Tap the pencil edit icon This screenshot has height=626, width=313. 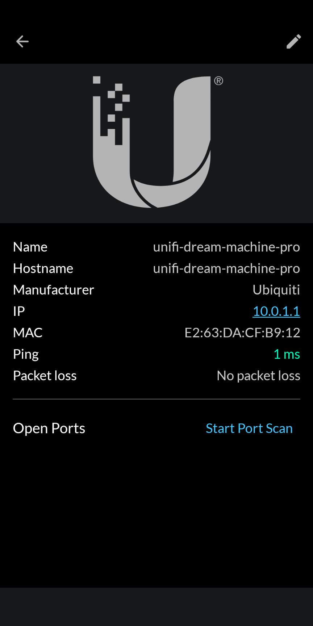(293, 41)
